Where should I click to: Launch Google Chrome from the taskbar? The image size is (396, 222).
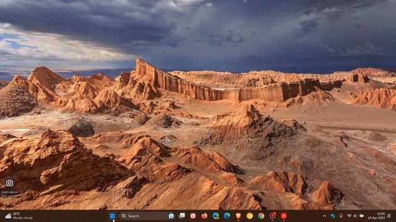tap(261, 216)
